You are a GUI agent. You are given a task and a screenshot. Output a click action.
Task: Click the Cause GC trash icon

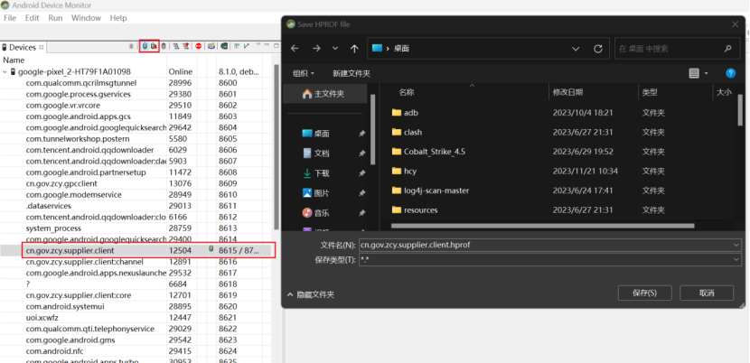164,46
